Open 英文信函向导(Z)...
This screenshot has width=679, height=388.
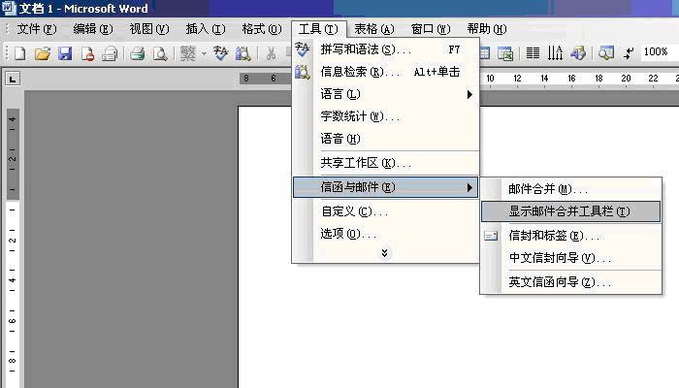pos(571,283)
